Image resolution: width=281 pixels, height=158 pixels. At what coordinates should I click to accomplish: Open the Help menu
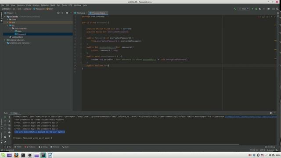click(85, 5)
